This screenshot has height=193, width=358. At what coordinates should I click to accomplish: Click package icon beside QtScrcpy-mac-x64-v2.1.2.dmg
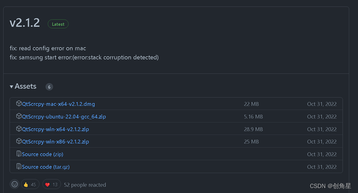pos(19,104)
